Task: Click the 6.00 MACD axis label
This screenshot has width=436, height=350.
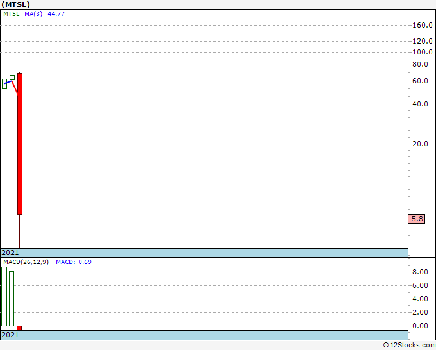Action: click(420, 285)
